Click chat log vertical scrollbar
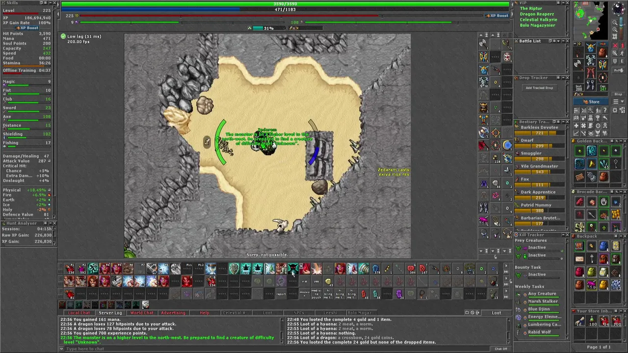This screenshot has height=353, width=628. tap(283, 331)
